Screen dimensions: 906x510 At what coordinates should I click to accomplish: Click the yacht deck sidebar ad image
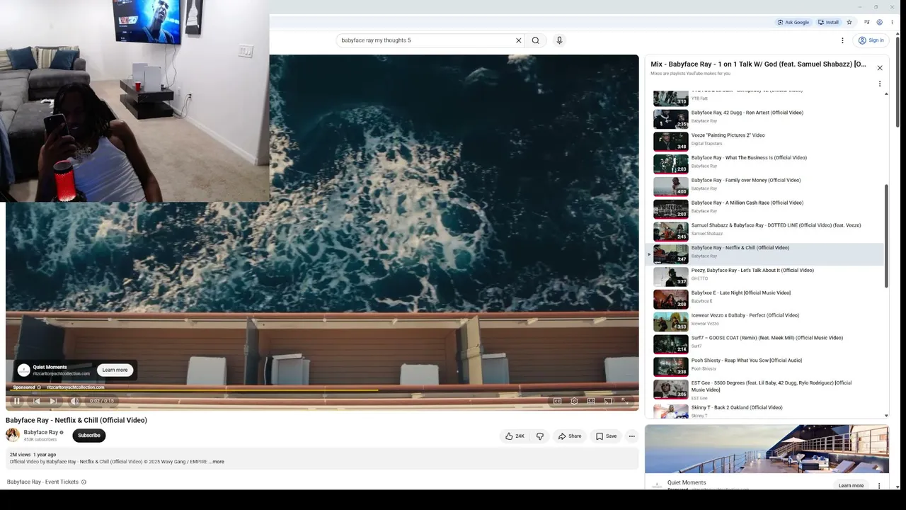click(x=767, y=449)
